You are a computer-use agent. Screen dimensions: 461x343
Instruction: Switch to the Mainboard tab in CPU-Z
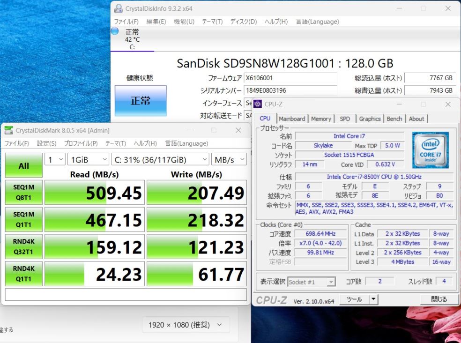tap(292, 119)
